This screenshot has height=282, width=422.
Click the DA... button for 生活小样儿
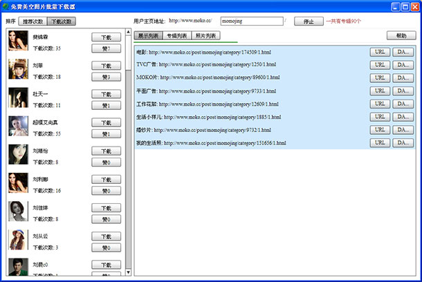[403, 117]
